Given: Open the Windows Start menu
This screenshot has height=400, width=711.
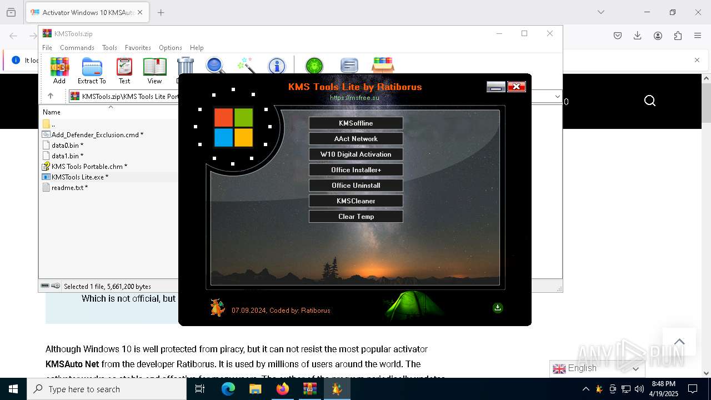Looking at the screenshot, I should (x=13, y=389).
